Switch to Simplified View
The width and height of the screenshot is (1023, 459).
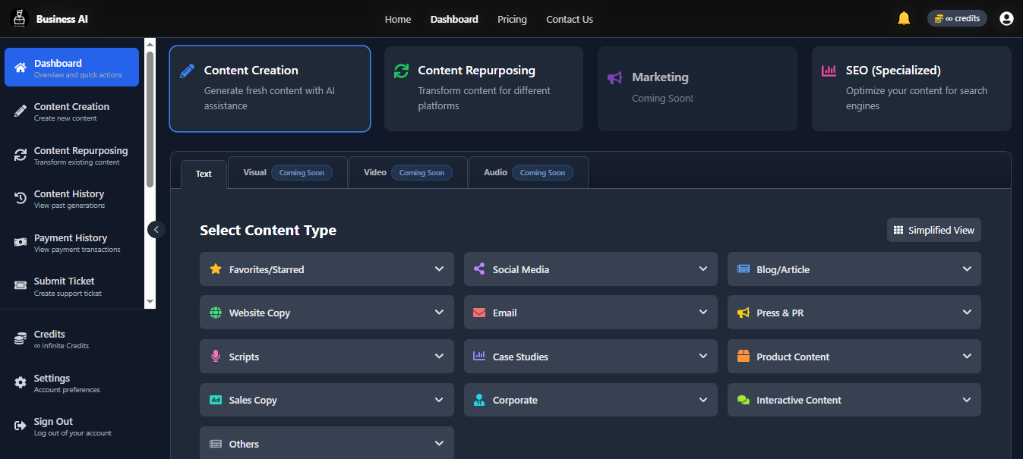(934, 230)
